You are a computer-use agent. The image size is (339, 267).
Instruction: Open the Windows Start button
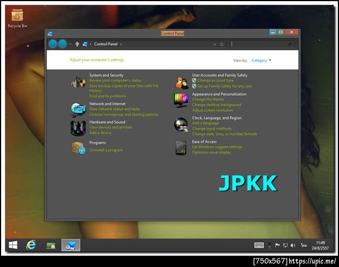pos(13,245)
